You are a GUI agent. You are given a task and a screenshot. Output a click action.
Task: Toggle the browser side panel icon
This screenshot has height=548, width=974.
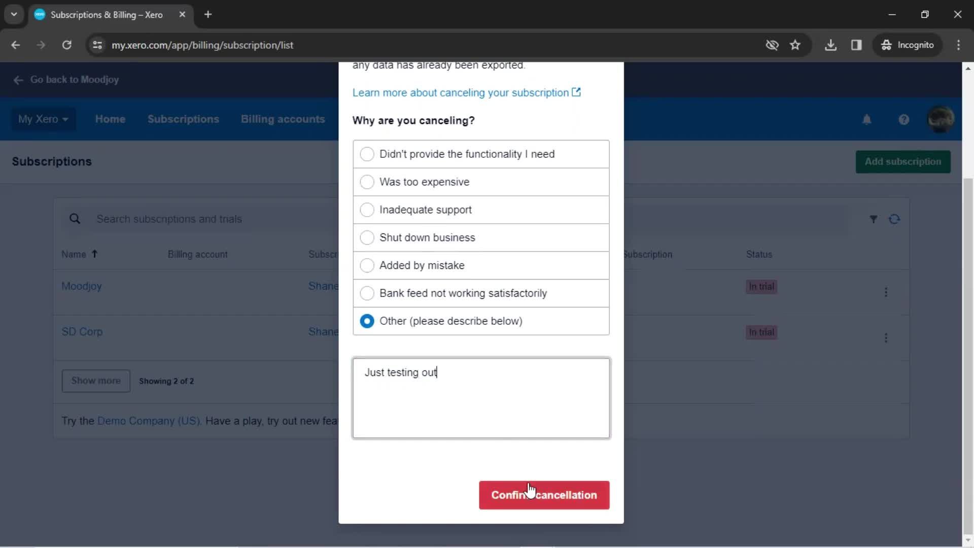[x=856, y=45]
